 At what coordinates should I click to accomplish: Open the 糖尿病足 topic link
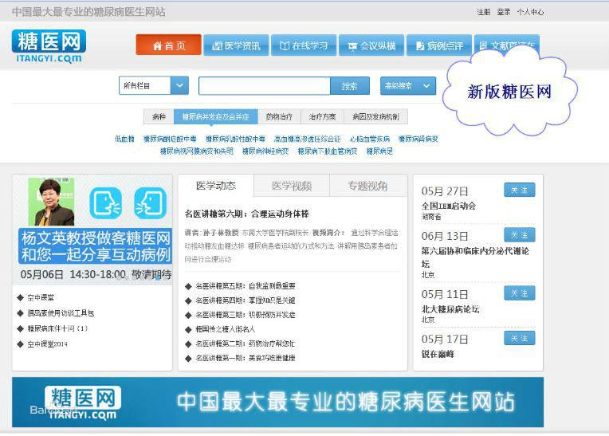(380, 151)
